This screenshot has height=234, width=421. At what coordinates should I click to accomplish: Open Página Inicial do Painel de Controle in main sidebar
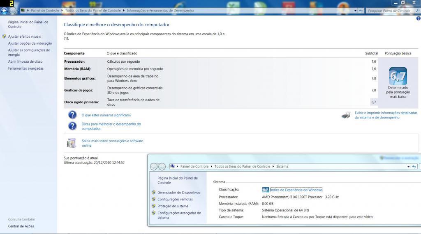coord(28,24)
